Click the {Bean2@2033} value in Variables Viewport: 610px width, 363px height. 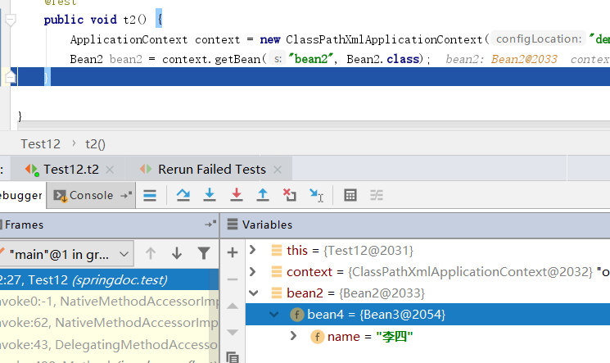click(x=382, y=293)
